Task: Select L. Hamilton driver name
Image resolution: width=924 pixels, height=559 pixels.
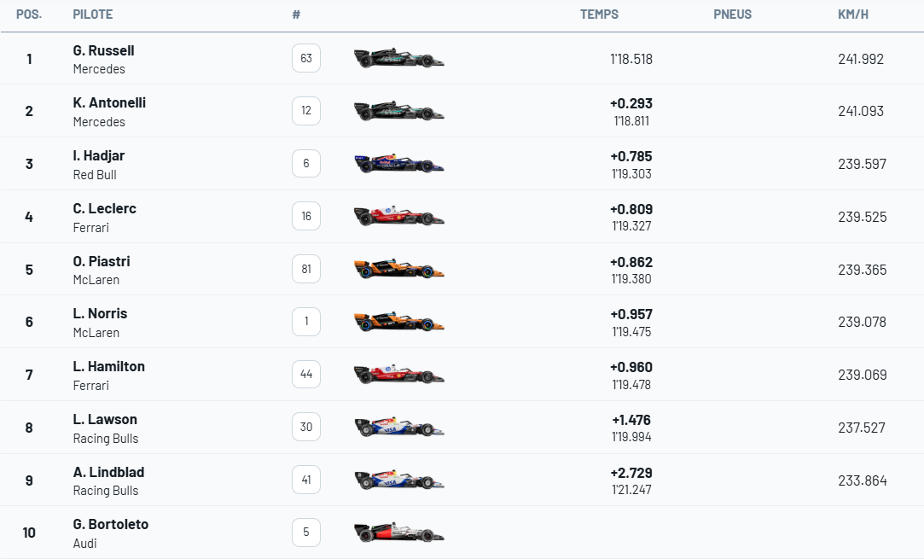Action: 108,366
